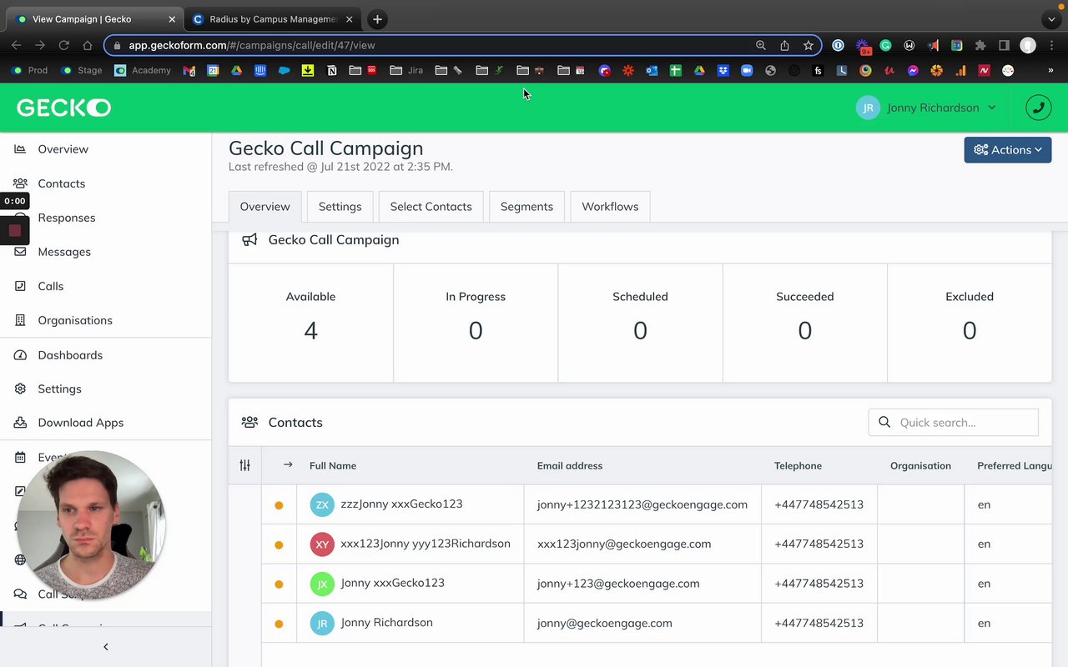This screenshot has width=1068, height=667.
Task: Click the JR avatar for Jonny Richardson row
Action: coord(322,623)
